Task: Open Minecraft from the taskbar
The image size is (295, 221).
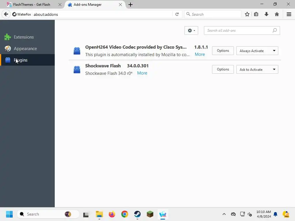Action: tap(150, 214)
